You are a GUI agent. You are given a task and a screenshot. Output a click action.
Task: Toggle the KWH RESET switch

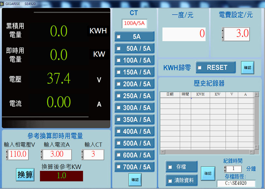tap(216, 67)
